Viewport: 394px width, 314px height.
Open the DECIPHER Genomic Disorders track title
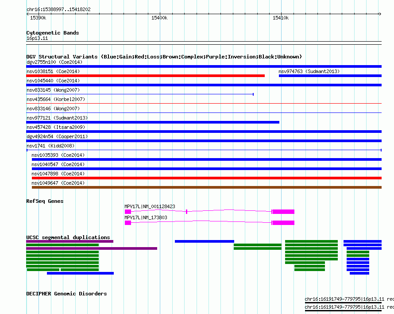coord(66,294)
